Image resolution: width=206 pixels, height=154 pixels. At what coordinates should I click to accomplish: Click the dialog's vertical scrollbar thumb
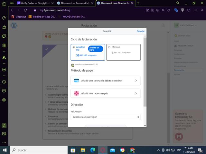click(145, 72)
